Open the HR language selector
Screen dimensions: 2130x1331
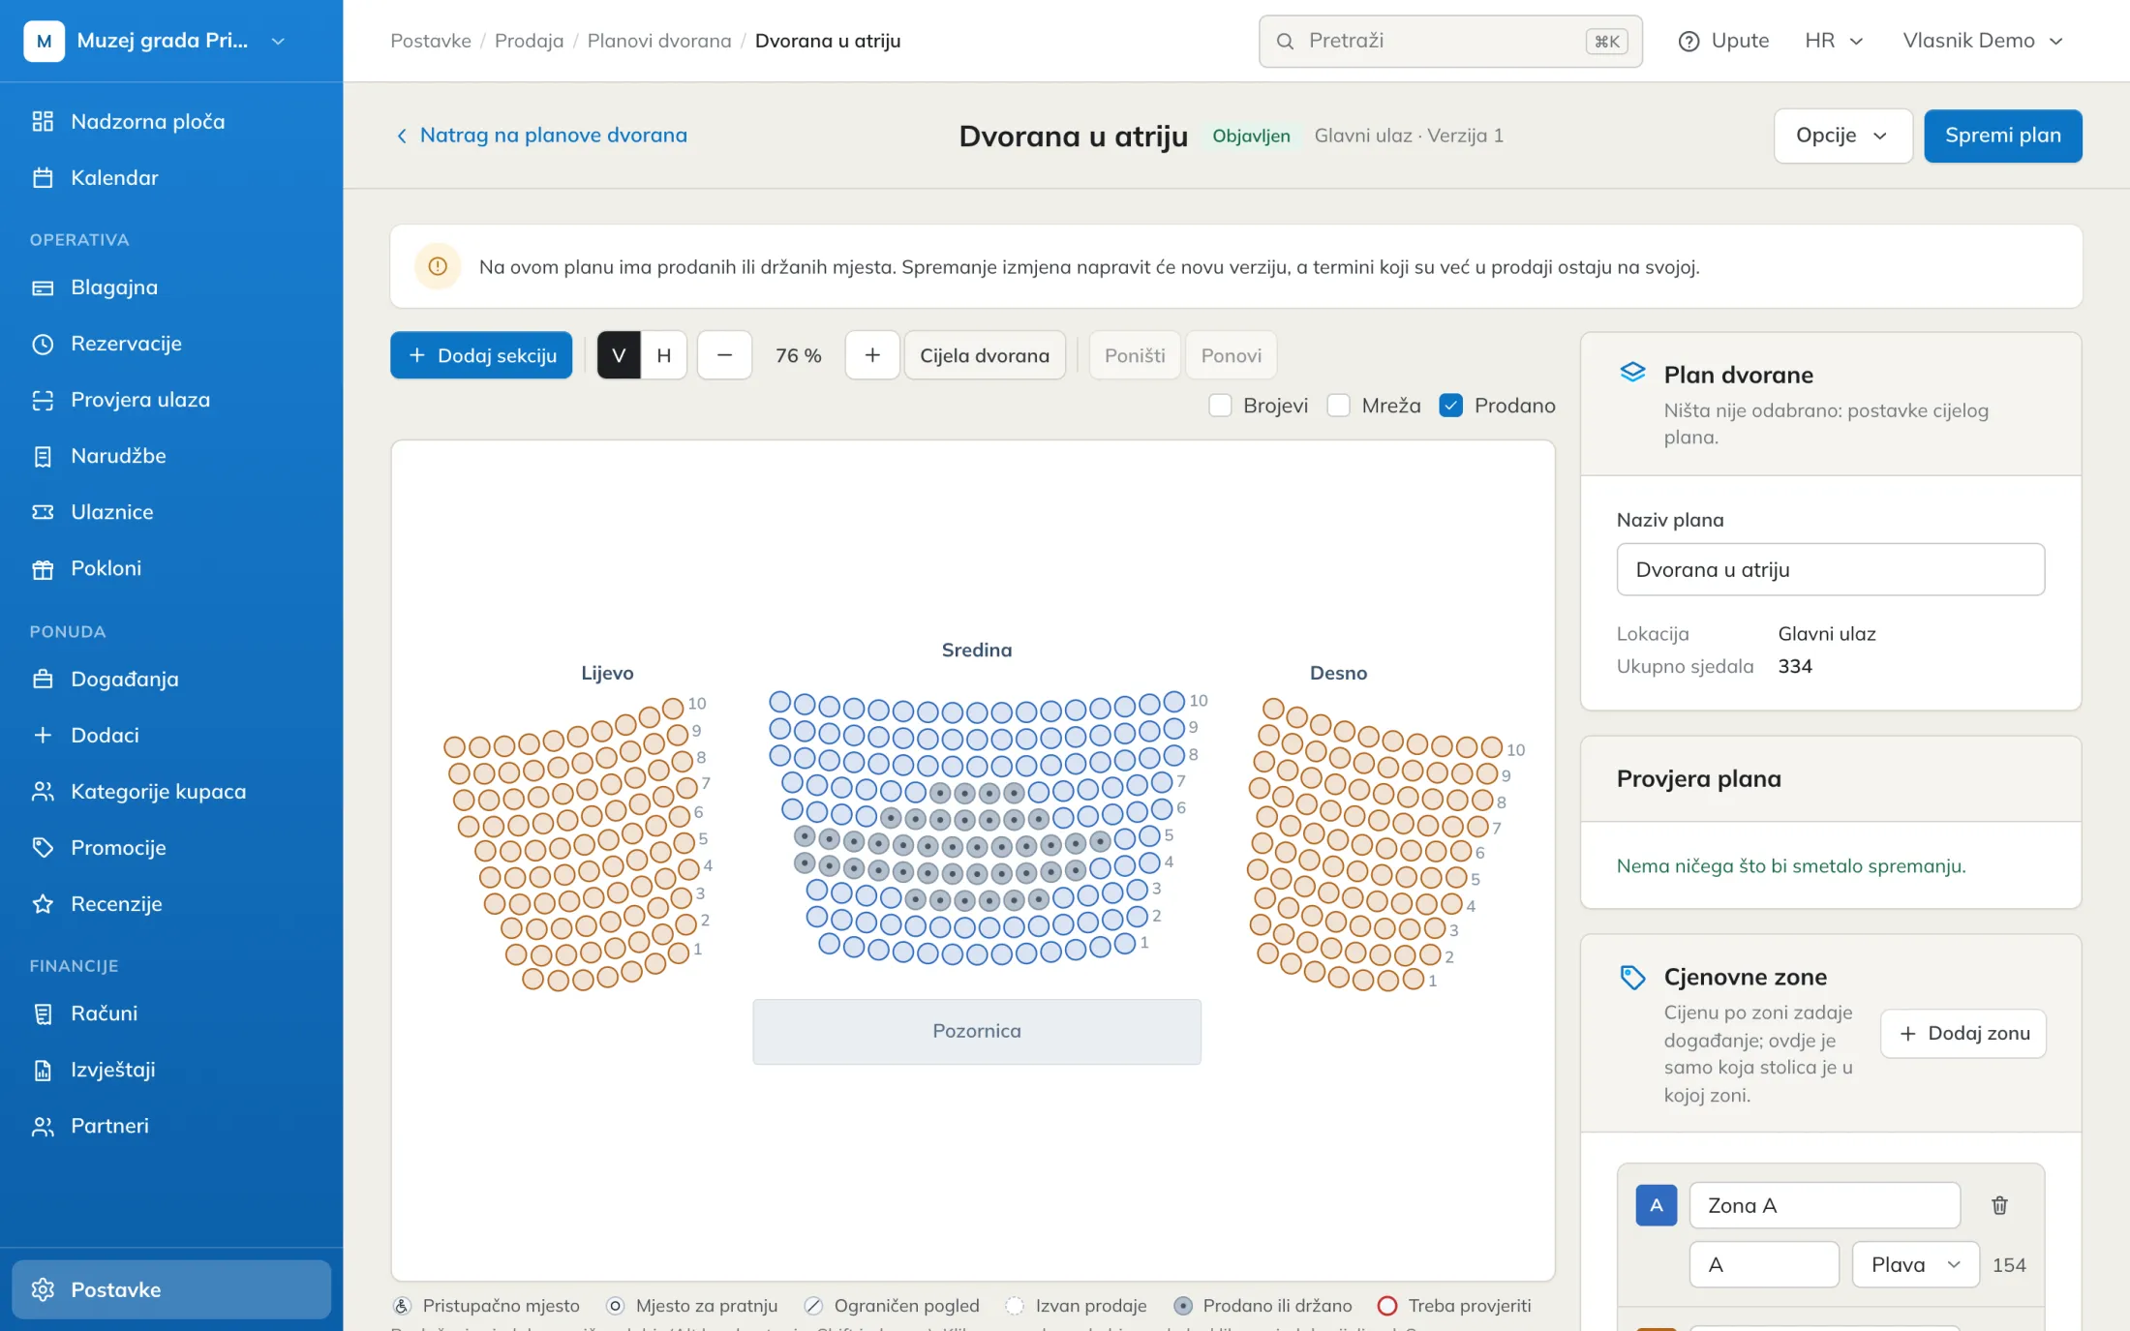(x=1834, y=41)
